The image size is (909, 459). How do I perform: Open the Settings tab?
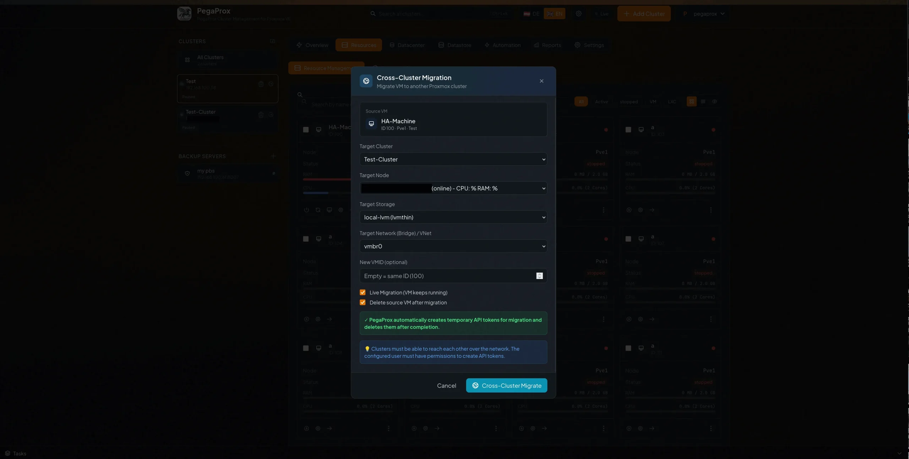589,45
